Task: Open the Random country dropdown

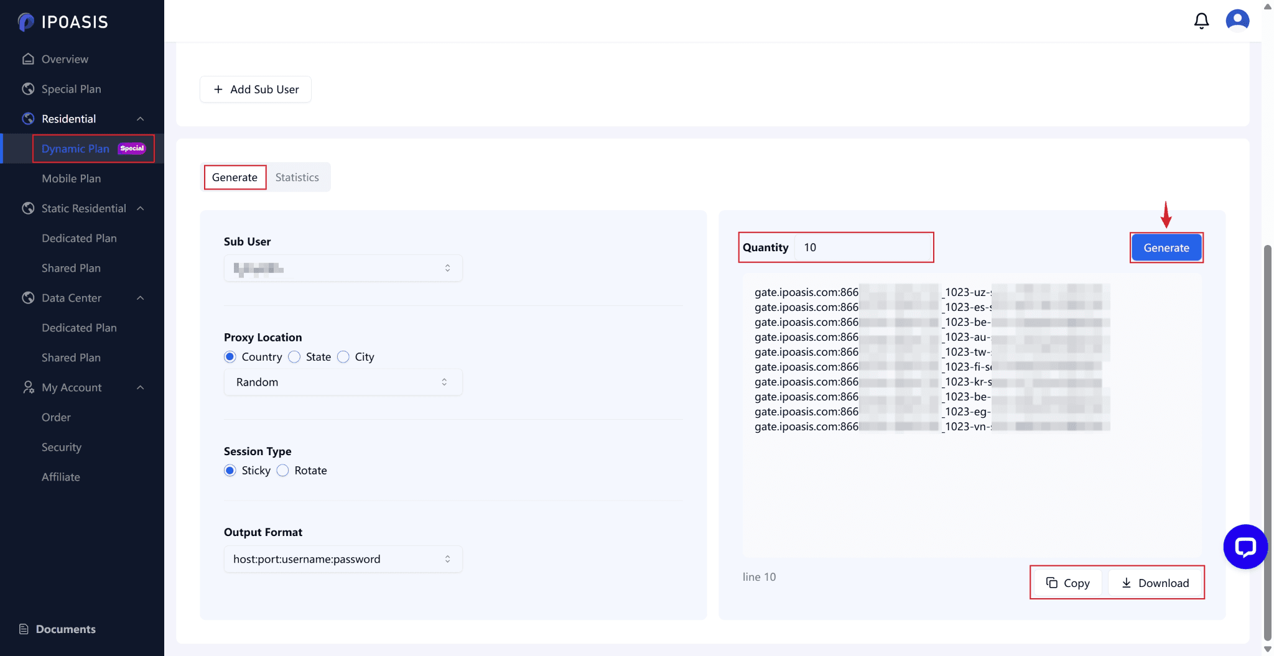Action: coord(343,382)
